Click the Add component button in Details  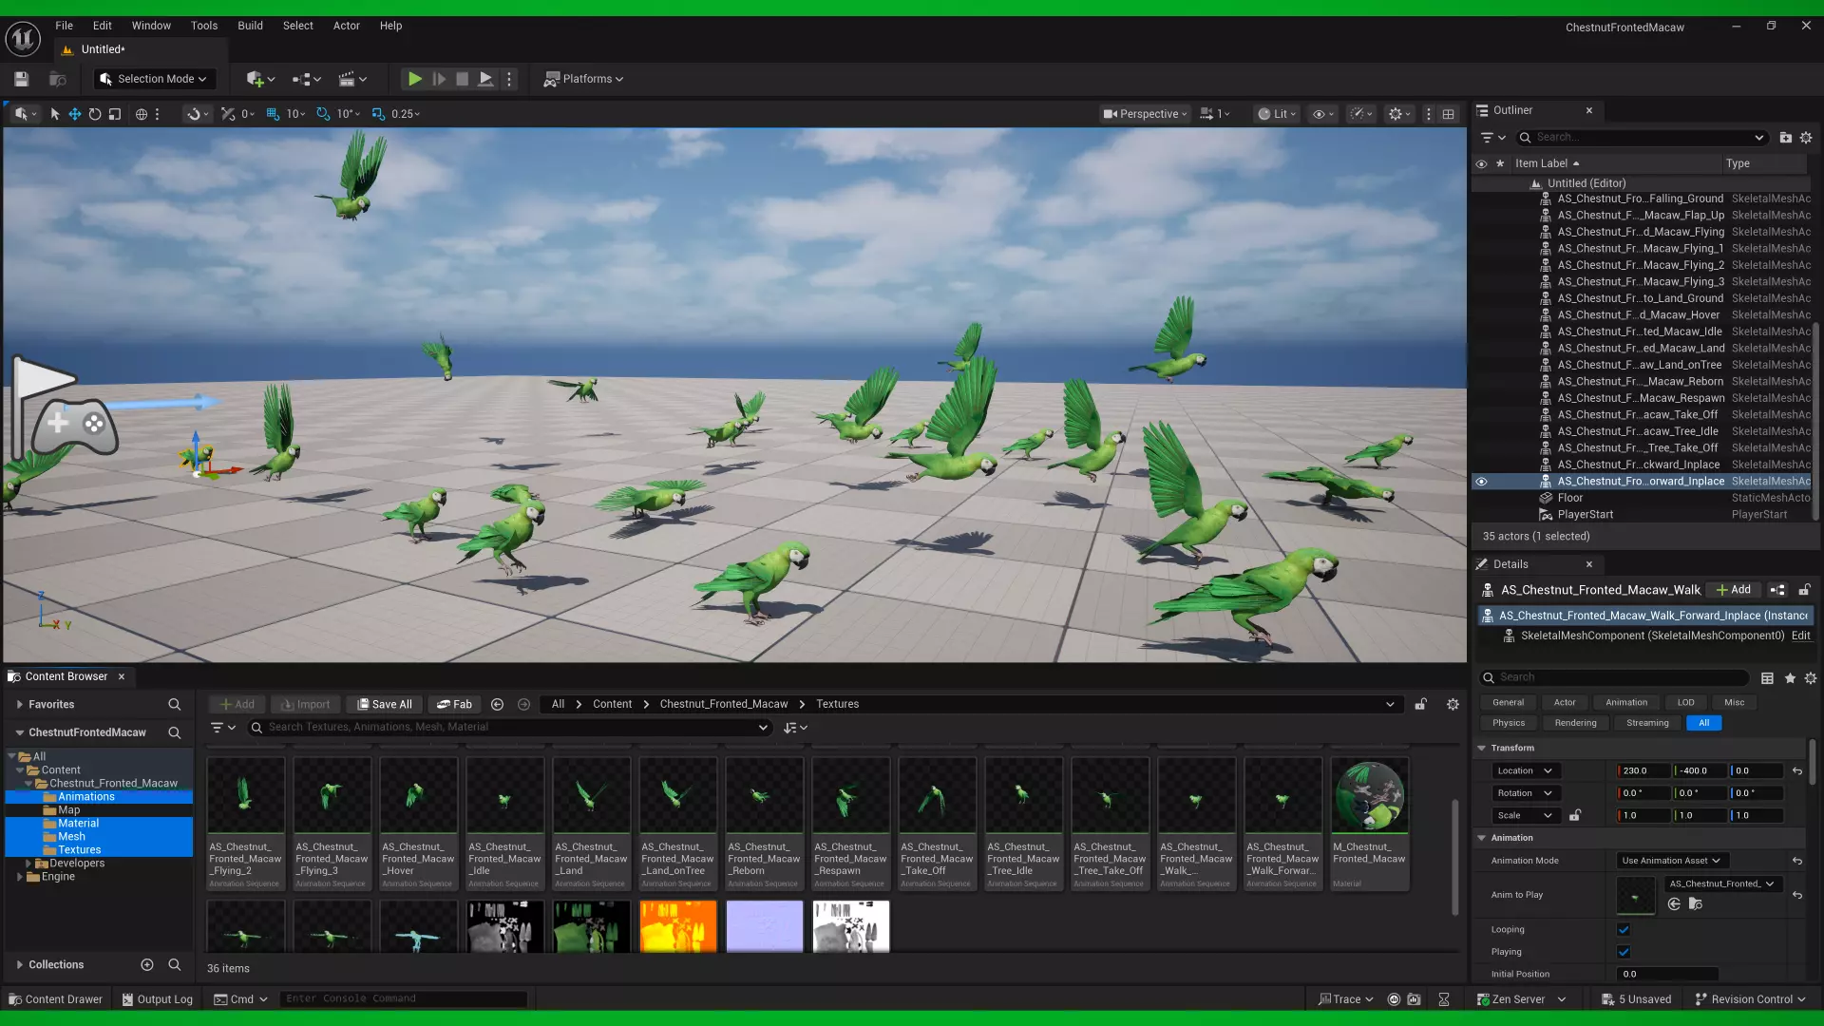pos(1734,590)
